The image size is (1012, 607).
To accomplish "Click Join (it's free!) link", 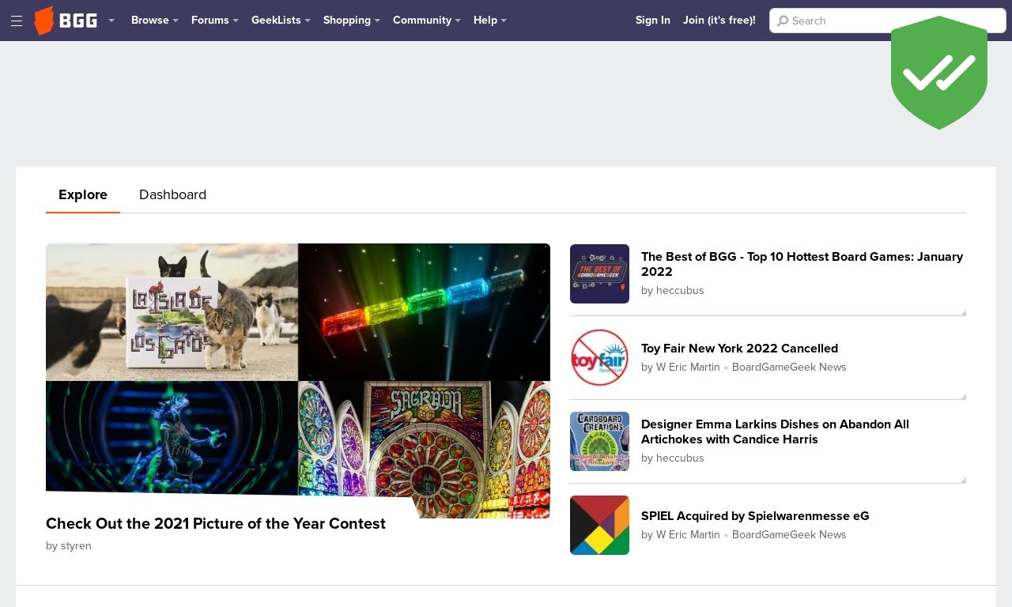I will coord(719,21).
